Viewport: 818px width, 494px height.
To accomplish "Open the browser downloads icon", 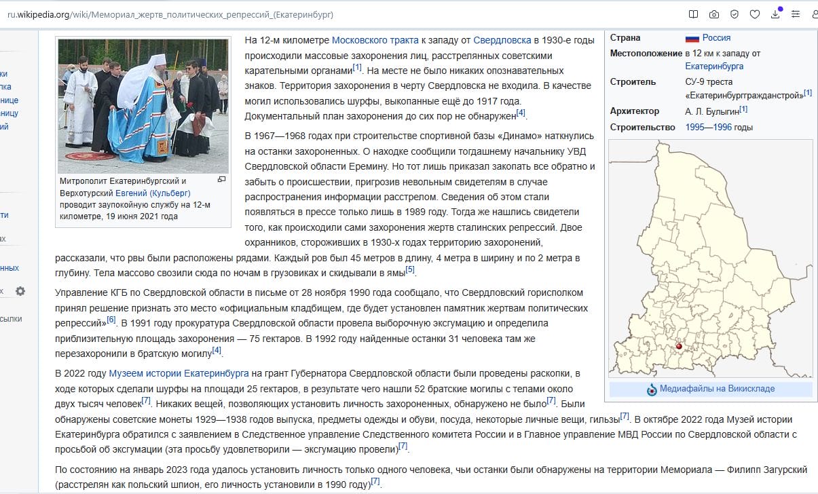I will [x=775, y=14].
